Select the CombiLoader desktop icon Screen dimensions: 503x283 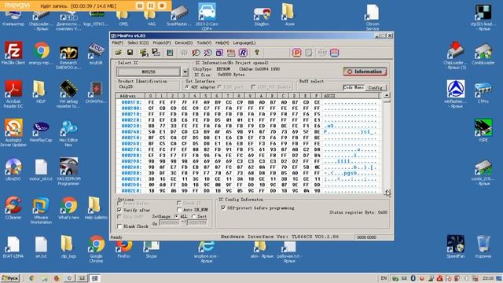click(483, 53)
